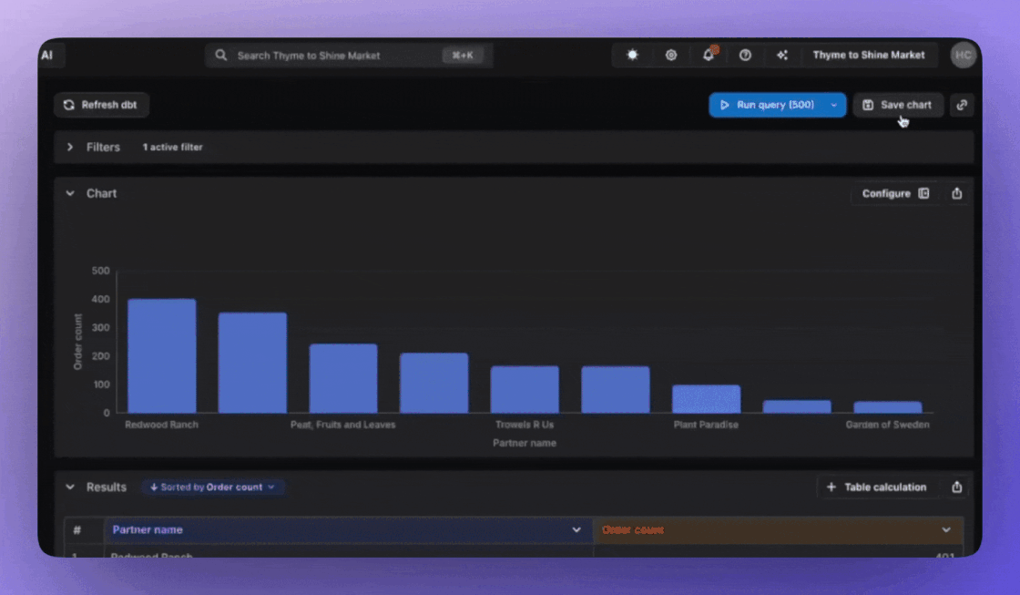Open settings via the gear icon
This screenshot has width=1020, height=595.
[671, 55]
